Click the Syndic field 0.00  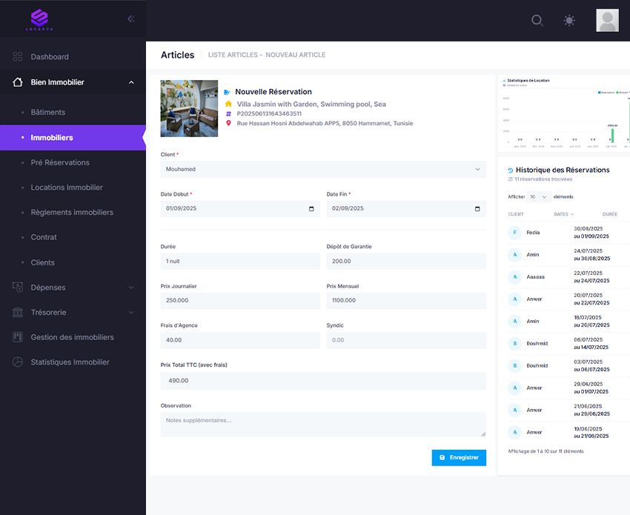coord(406,340)
